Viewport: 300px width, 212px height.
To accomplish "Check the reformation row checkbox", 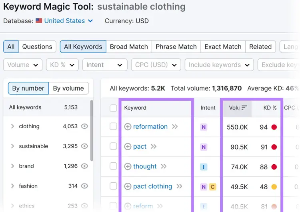I will [113, 126].
